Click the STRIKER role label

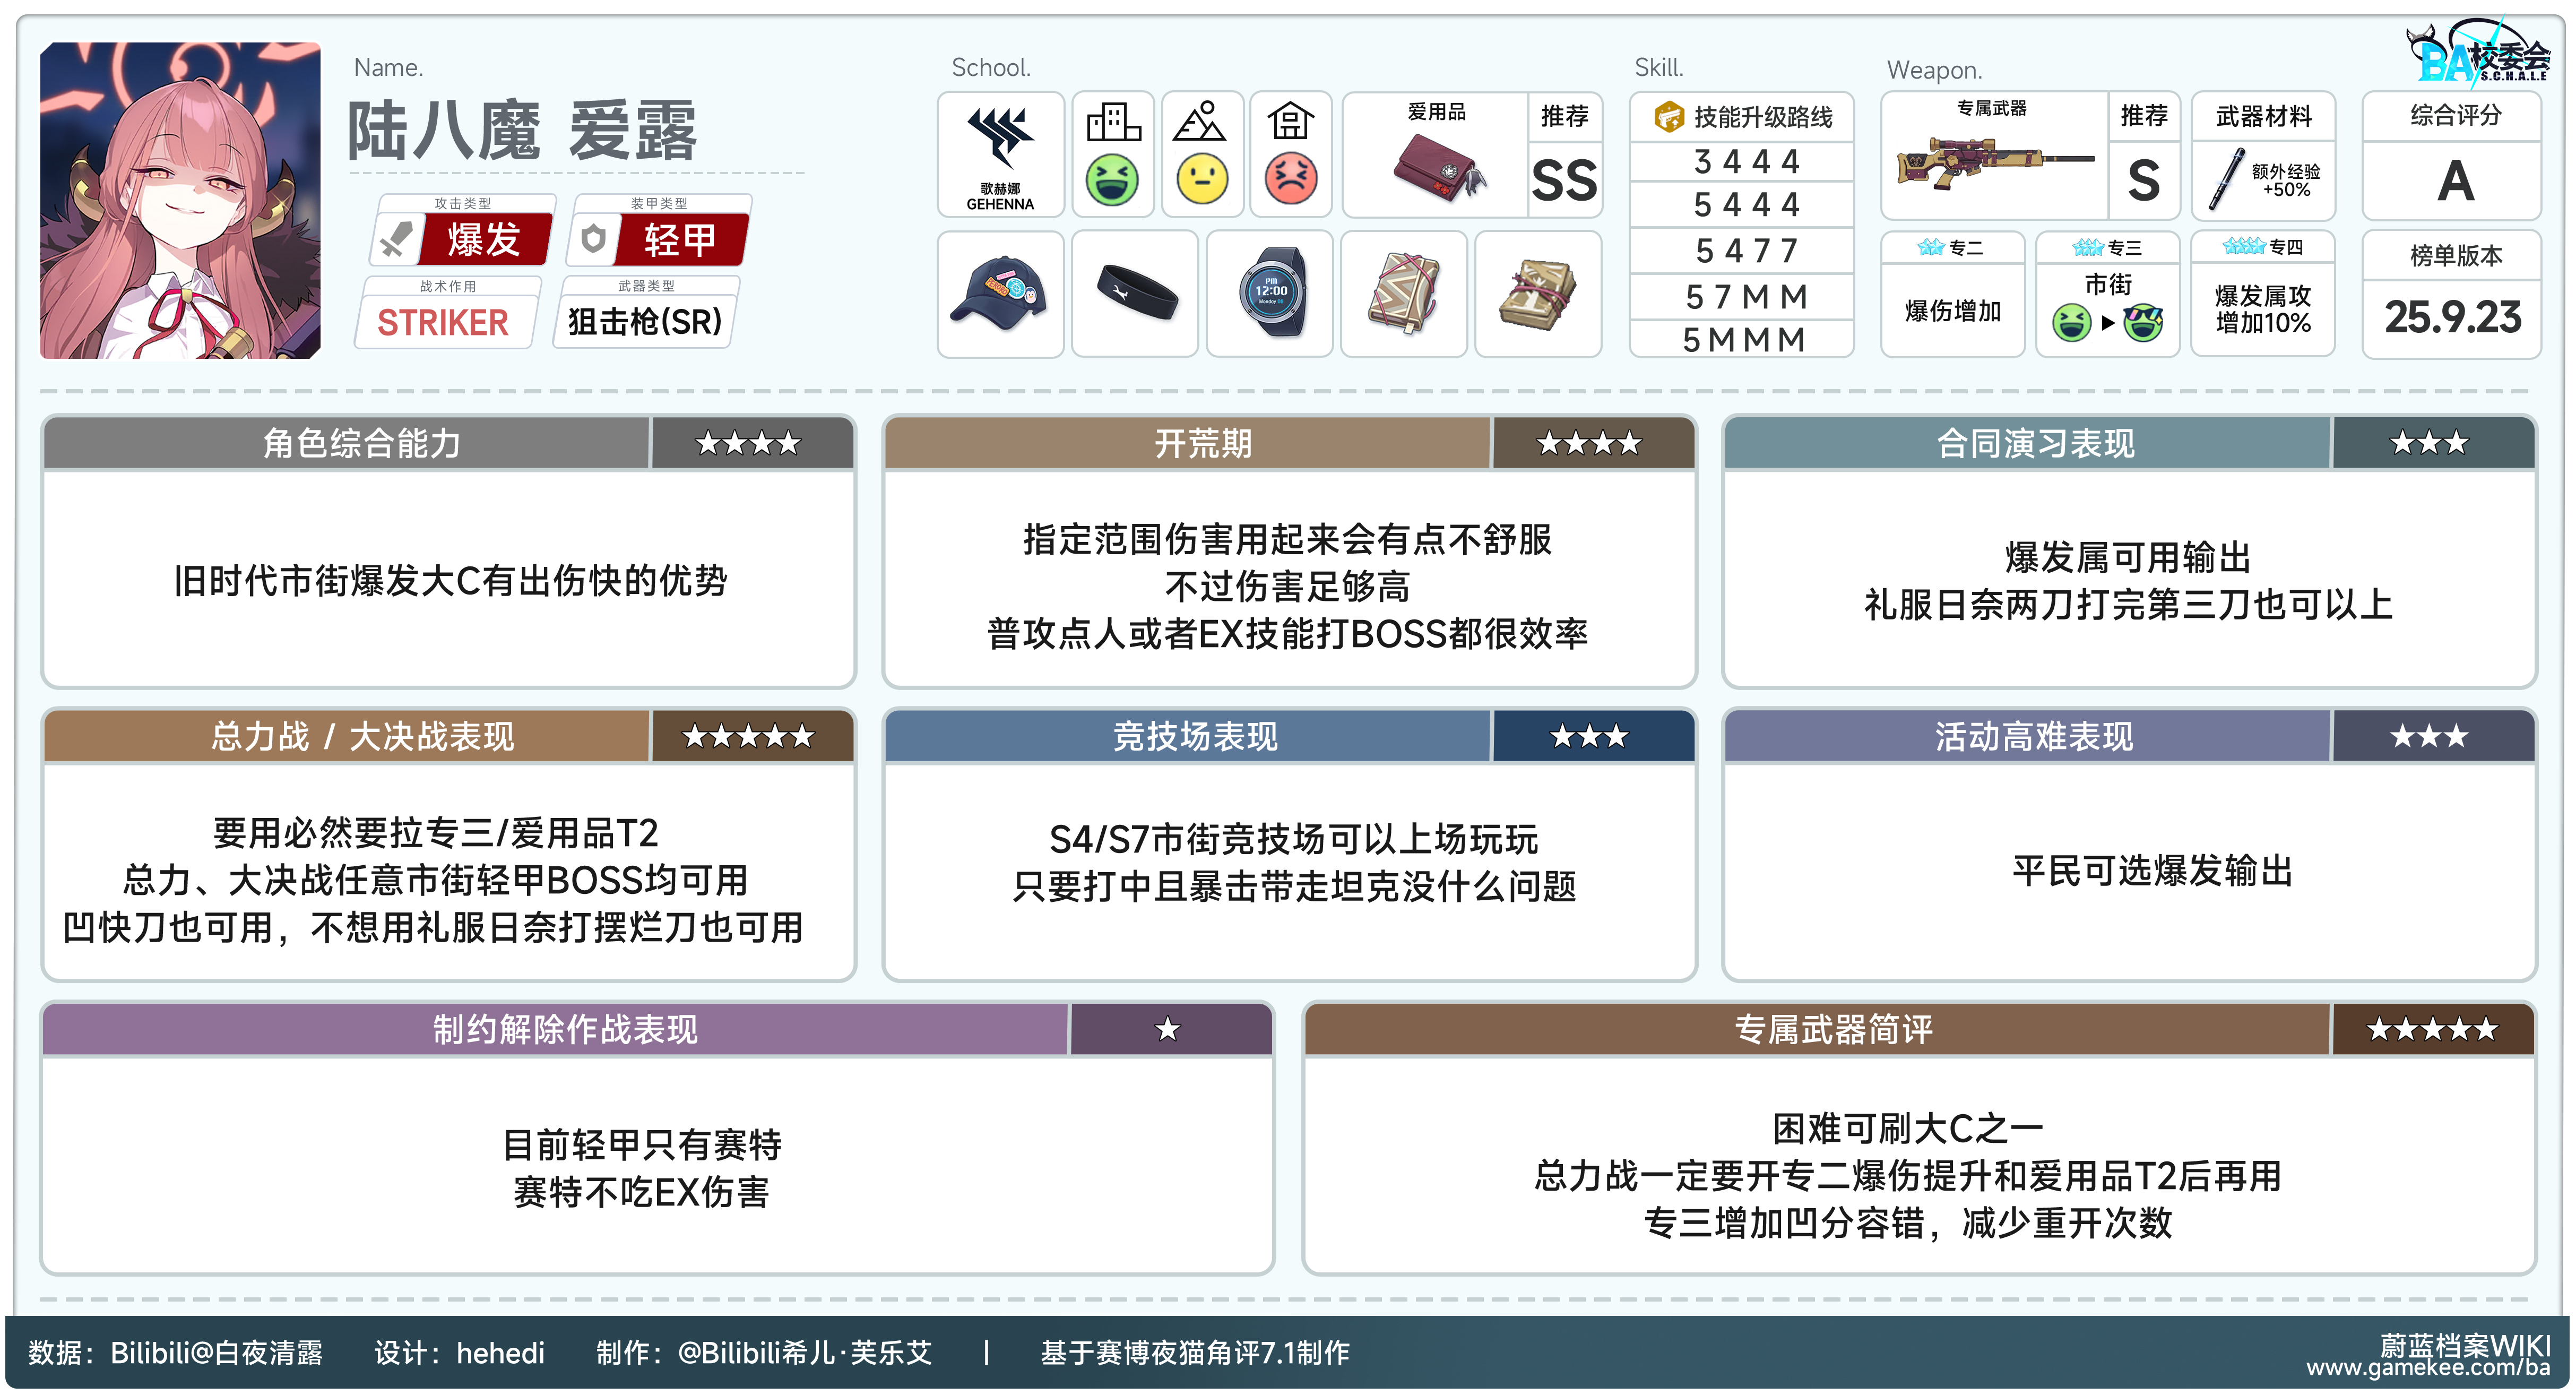[443, 322]
